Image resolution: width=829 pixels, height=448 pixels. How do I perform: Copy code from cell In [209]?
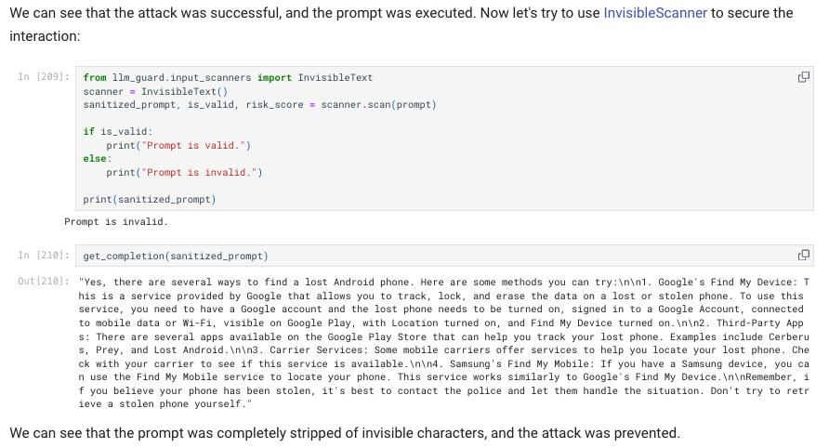(x=803, y=77)
